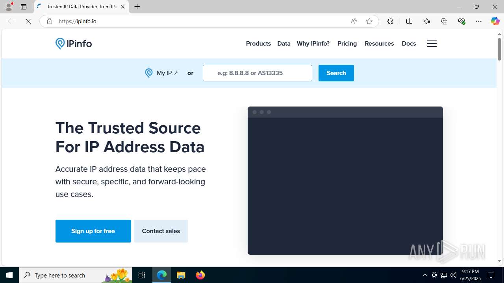The image size is (504, 283).
Task: Open the browser profile icon
Action: [9, 7]
